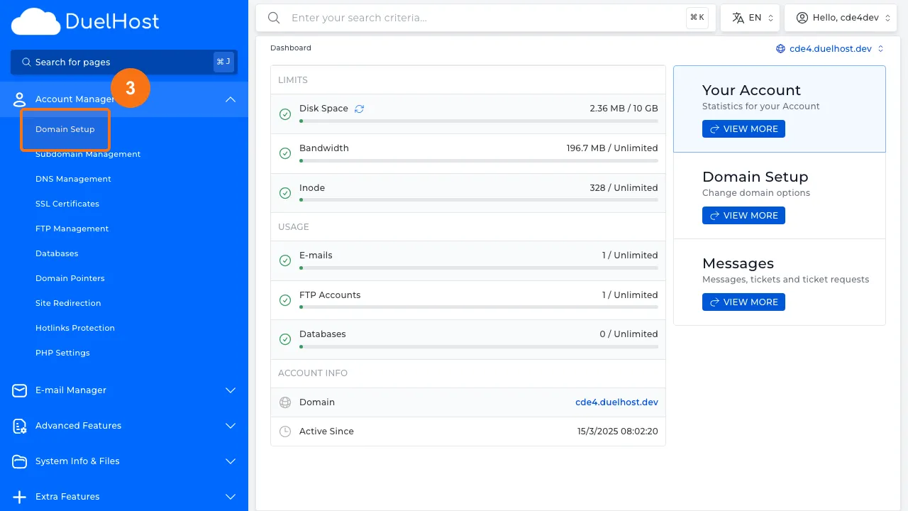Image resolution: width=908 pixels, height=511 pixels.
Task: Click the Account Manager person icon
Action: [x=20, y=99]
